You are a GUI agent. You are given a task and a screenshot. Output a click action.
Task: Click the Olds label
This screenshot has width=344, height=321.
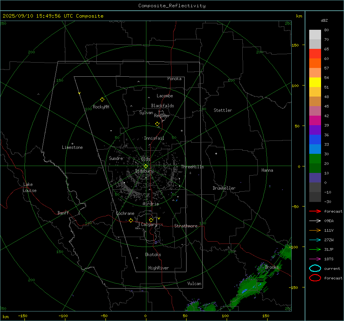point(146,159)
